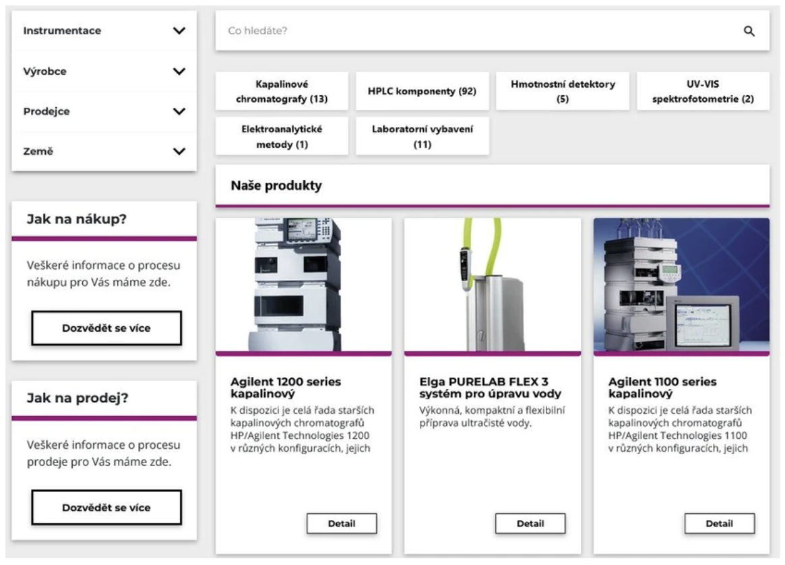Open Detail for Agilent 1200 series
785x565 pixels.
[342, 523]
